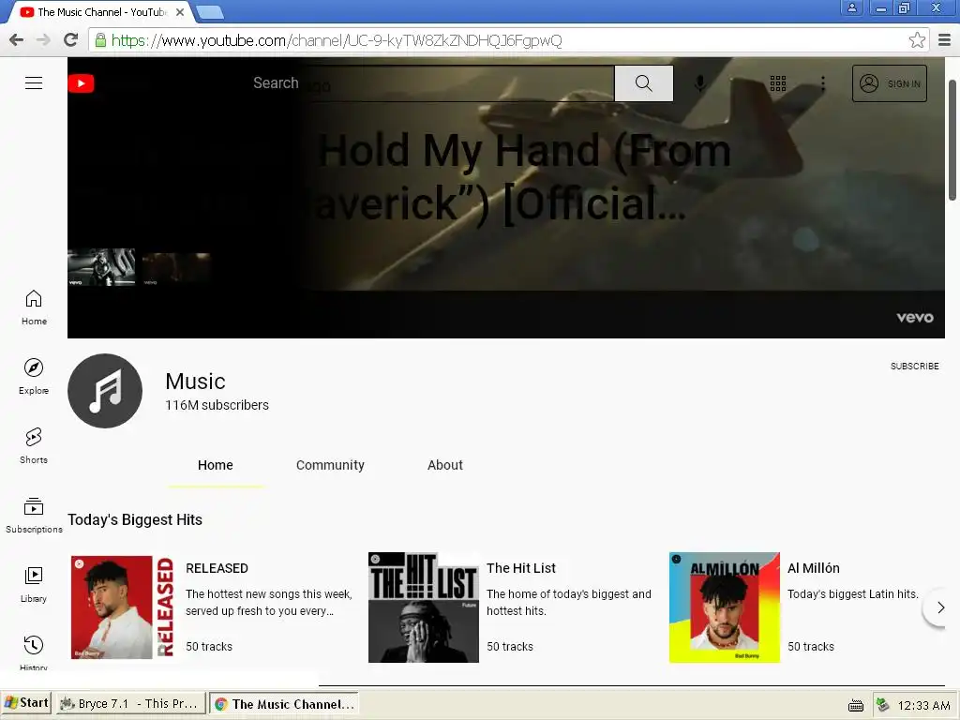
Task: Open the RELEASED playlist thumbnail
Action: coord(123,607)
